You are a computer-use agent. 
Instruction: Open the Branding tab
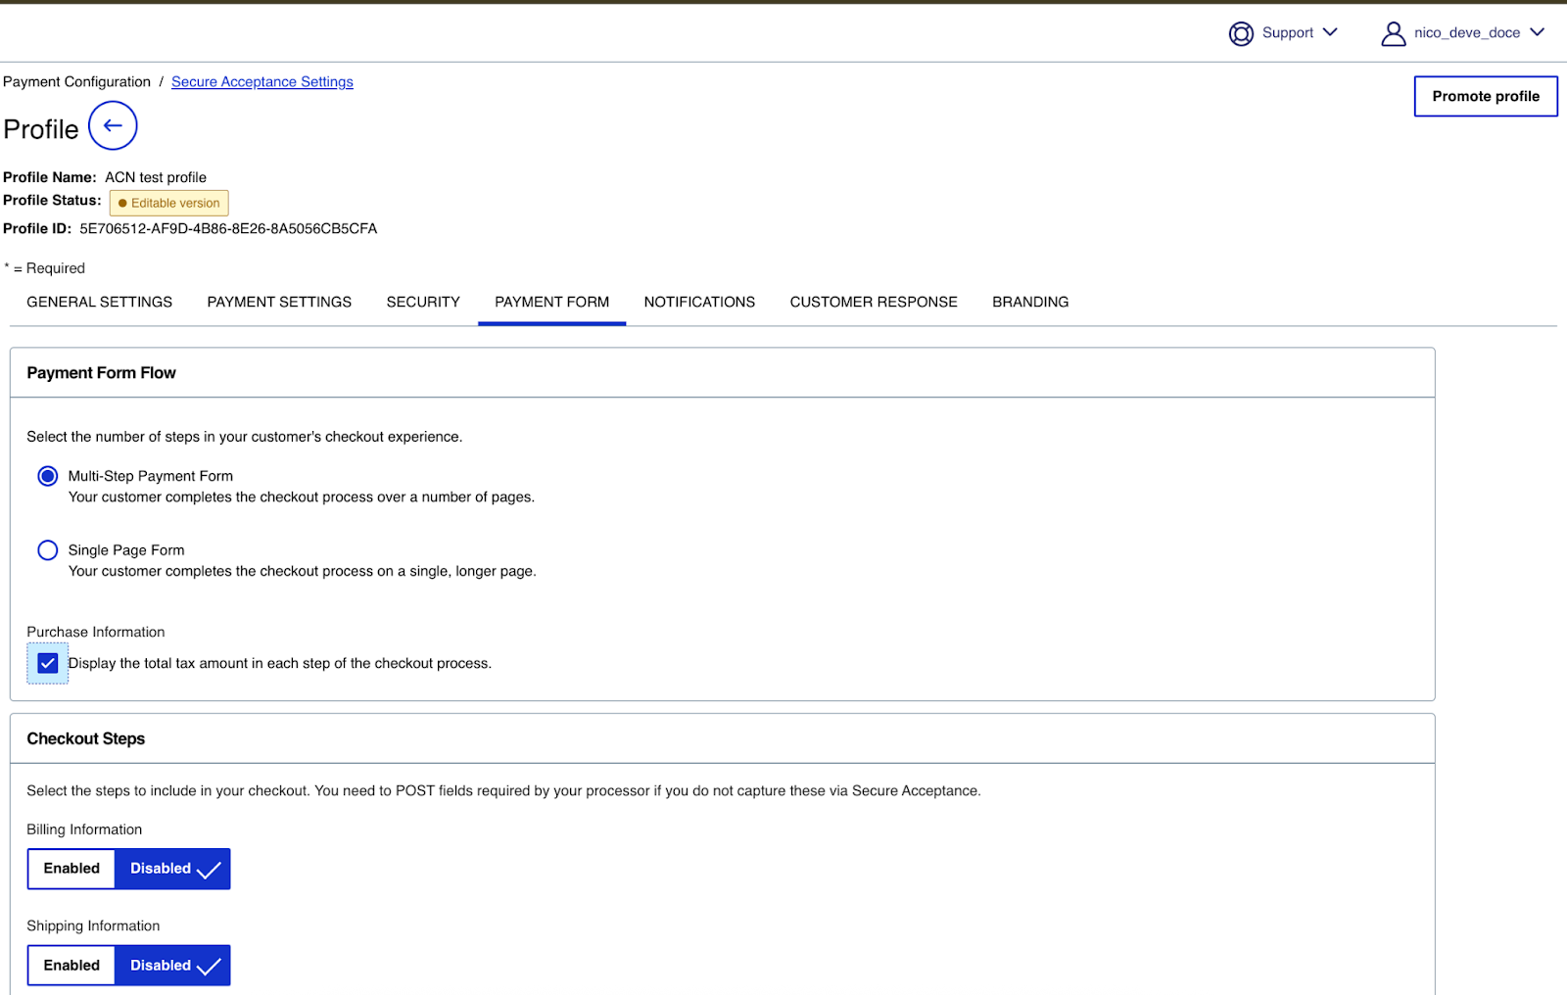[x=1030, y=302]
